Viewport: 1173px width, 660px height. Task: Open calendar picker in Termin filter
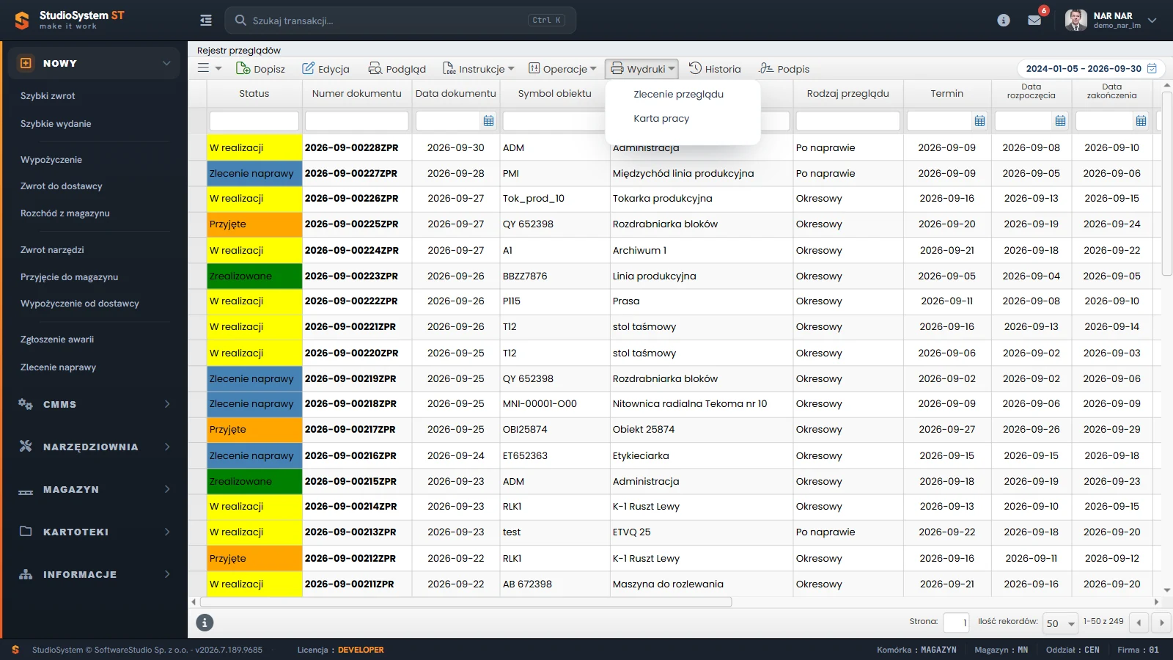pyautogui.click(x=980, y=121)
